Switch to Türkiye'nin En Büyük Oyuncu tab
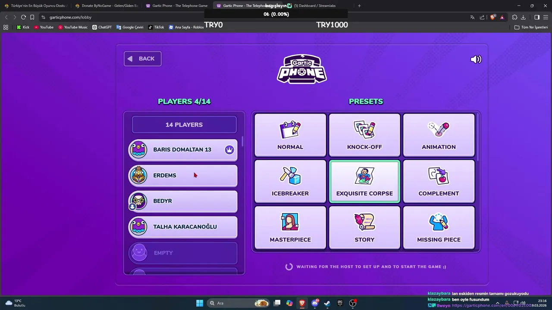The image size is (552, 310). (x=35, y=6)
